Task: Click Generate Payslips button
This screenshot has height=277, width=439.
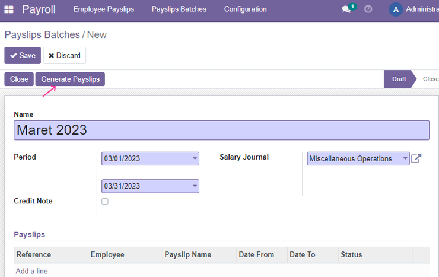Action: (x=70, y=79)
